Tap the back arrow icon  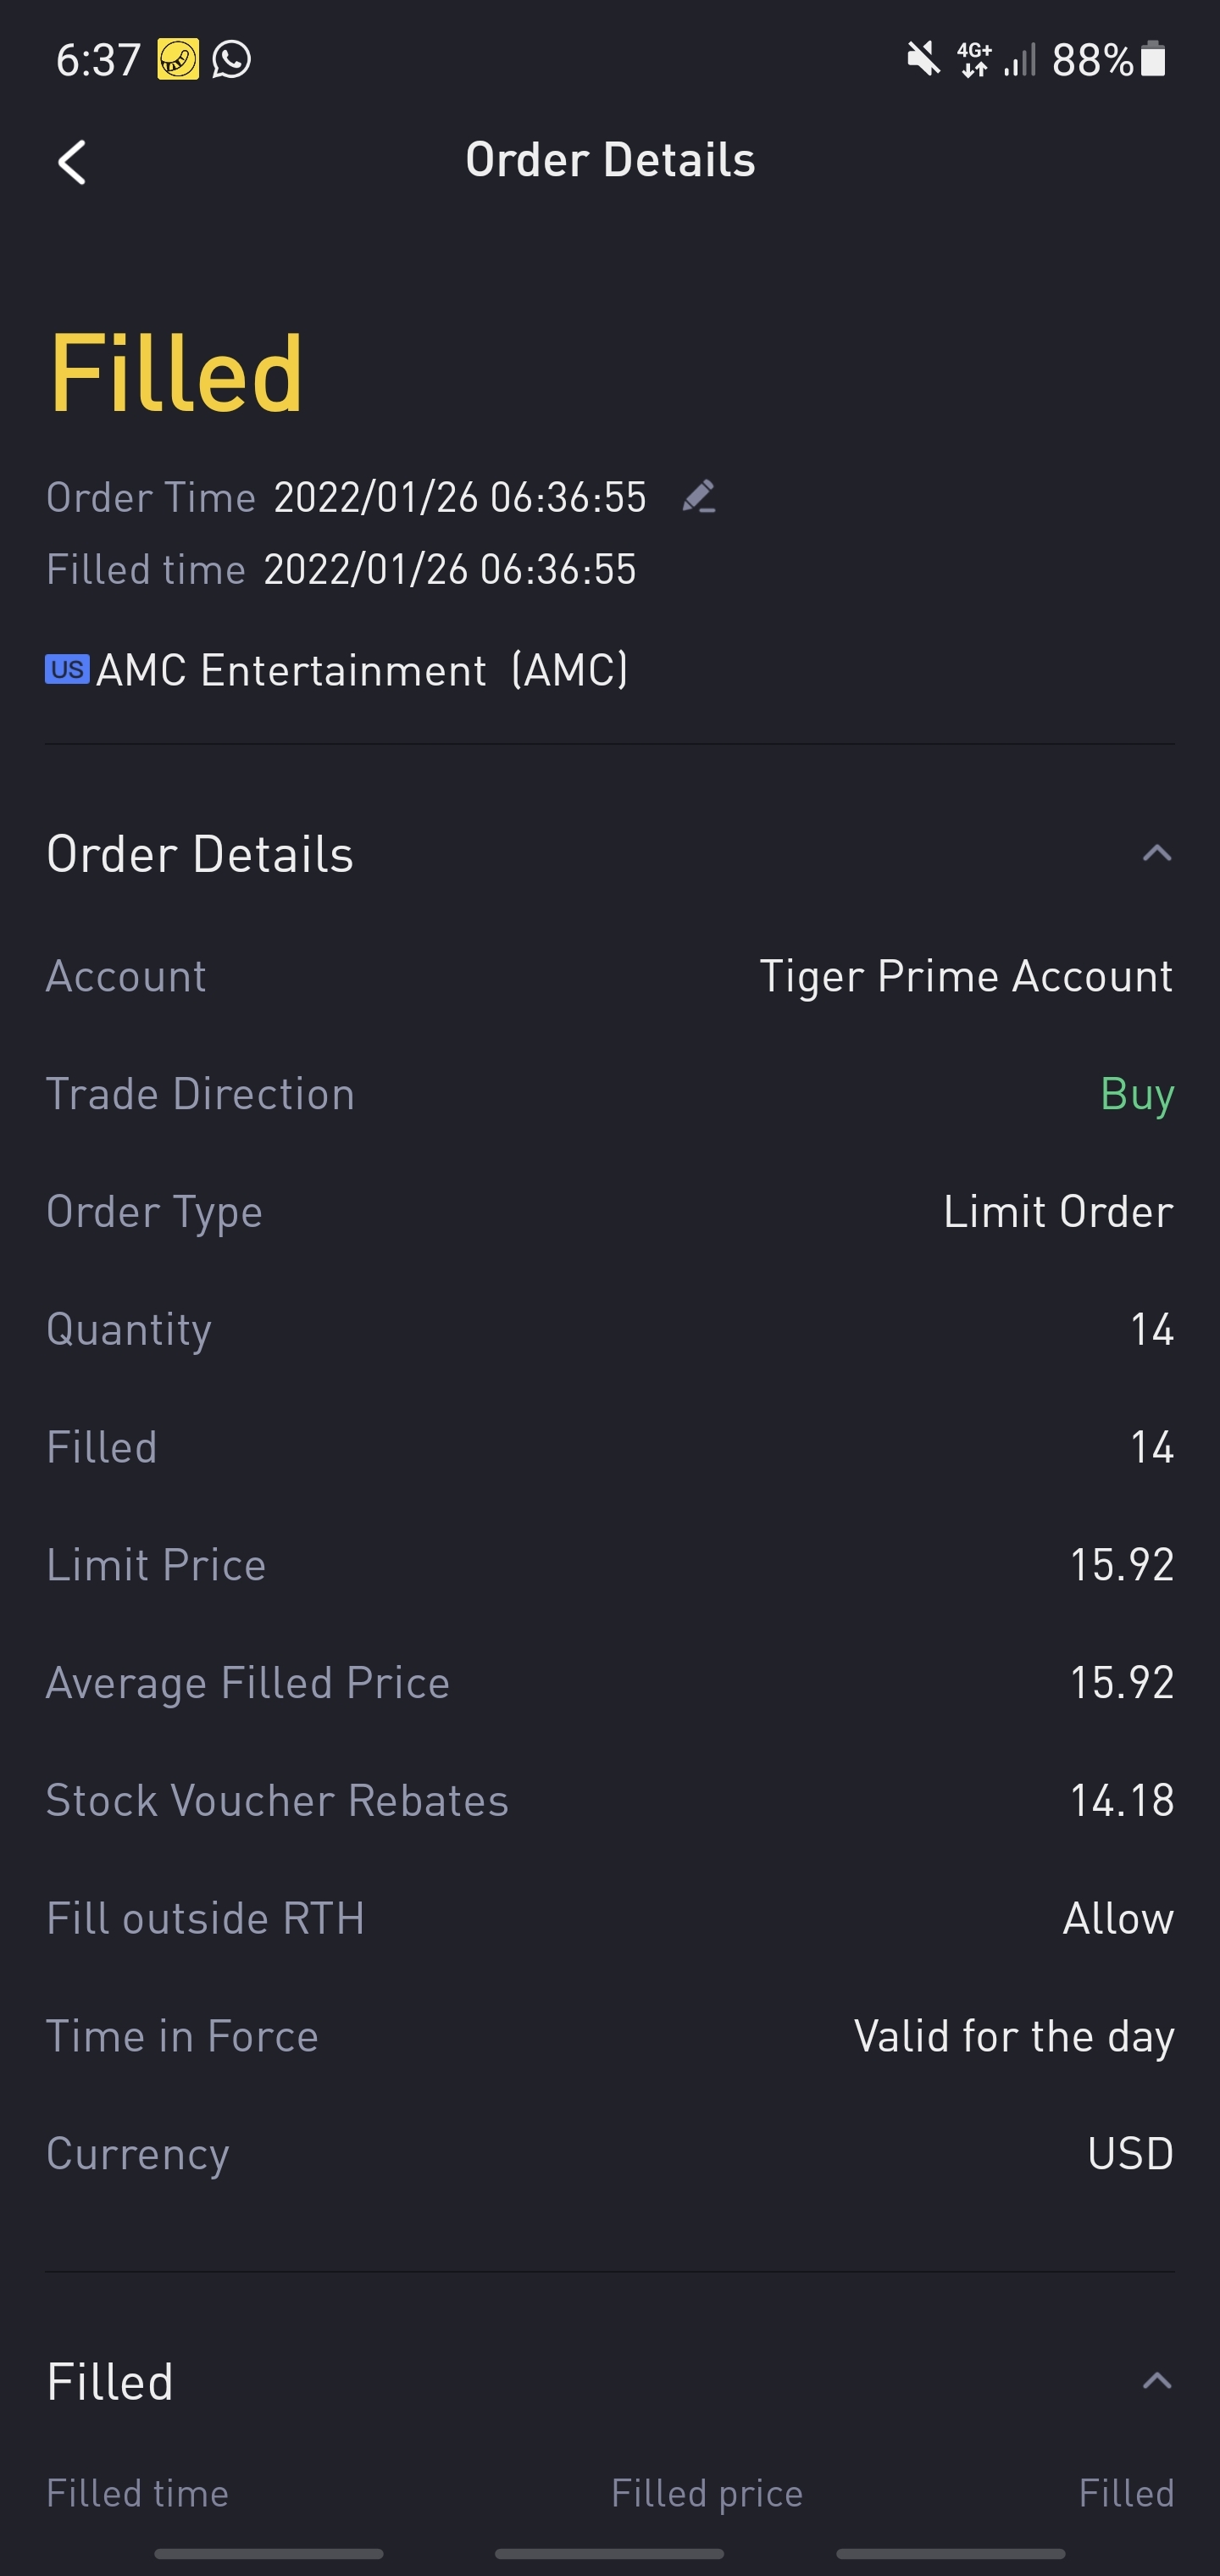click(x=72, y=162)
